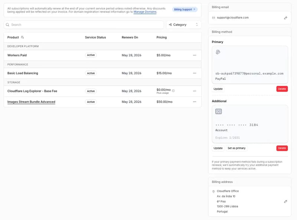Update the additional card ending 3184
Image resolution: width=297 pixels, height=220 pixels.
point(218,148)
